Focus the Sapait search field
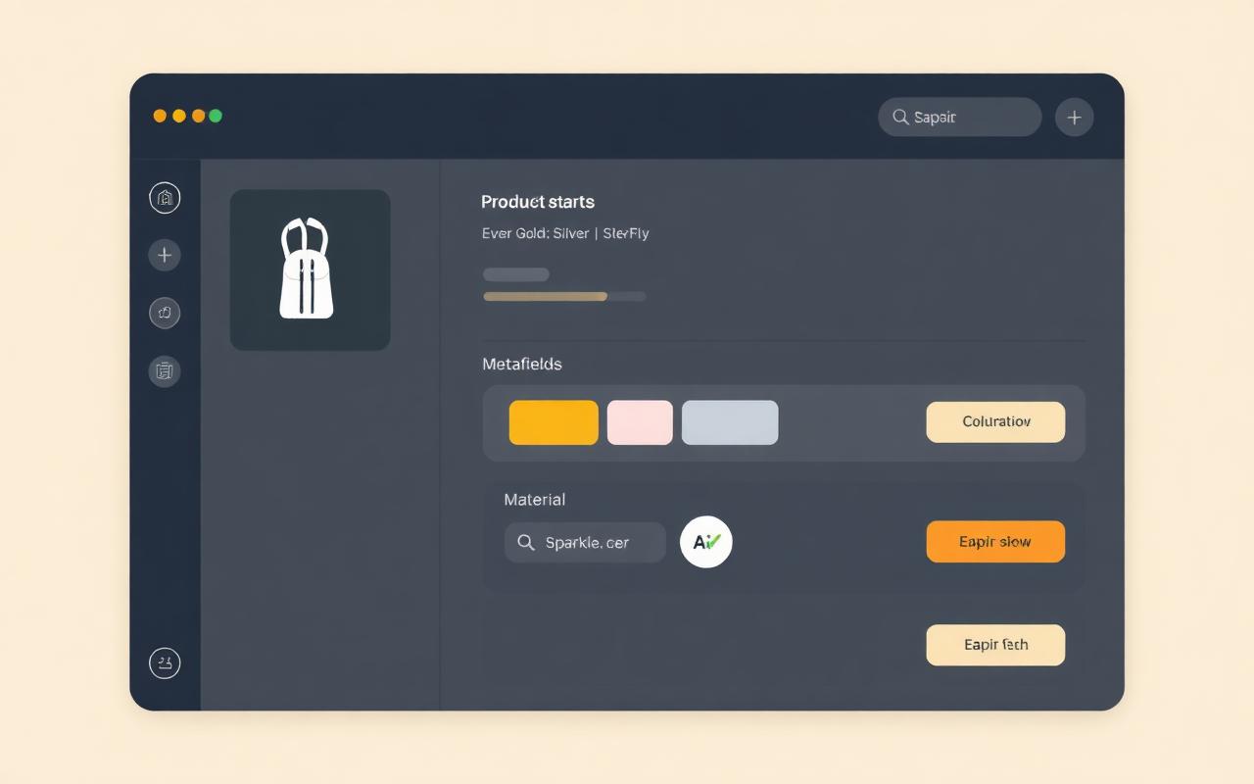The image size is (1254, 784). coord(960,118)
